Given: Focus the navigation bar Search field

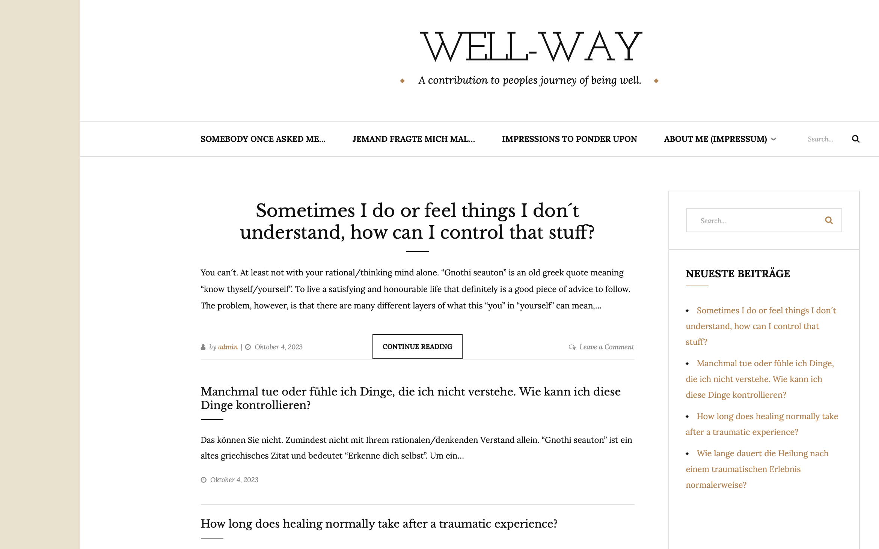Looking at the screenshot, I should pos(824,139).
